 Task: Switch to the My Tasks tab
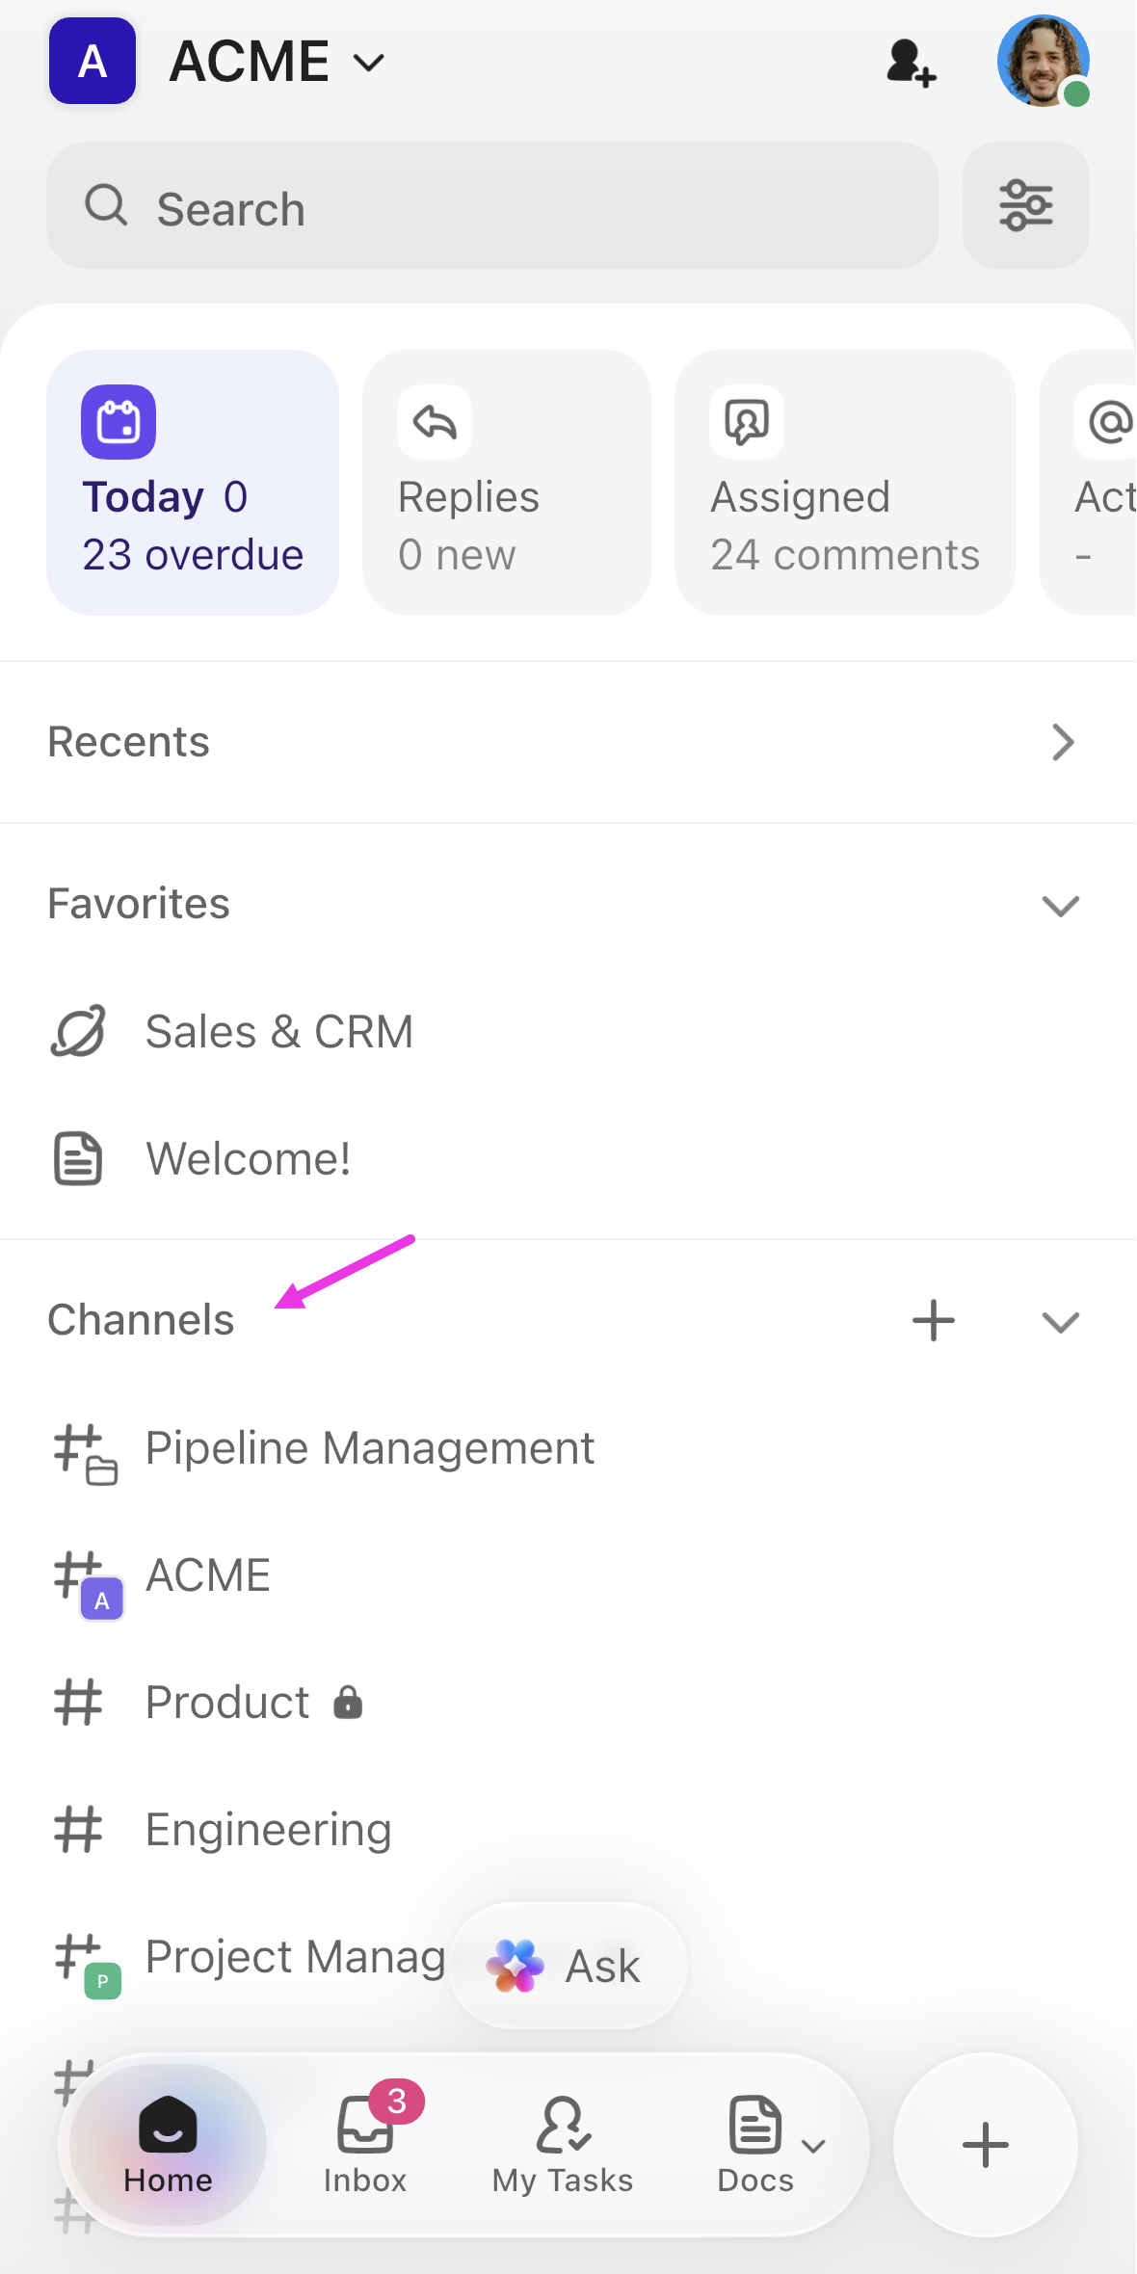pos(563,2144)
